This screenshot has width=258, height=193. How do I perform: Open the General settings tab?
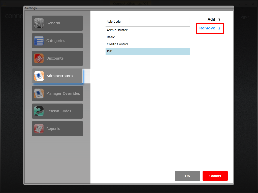point(57,23)
